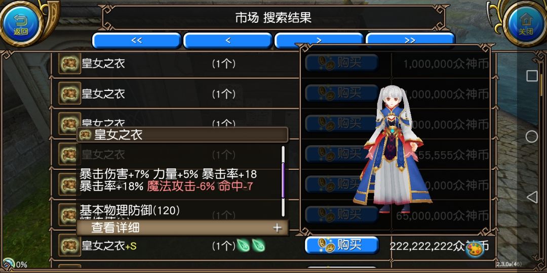The width and height of the screenshot is (547, 273).
Task: Select first 皇女之衣 item armor icon
Action: 70,63
